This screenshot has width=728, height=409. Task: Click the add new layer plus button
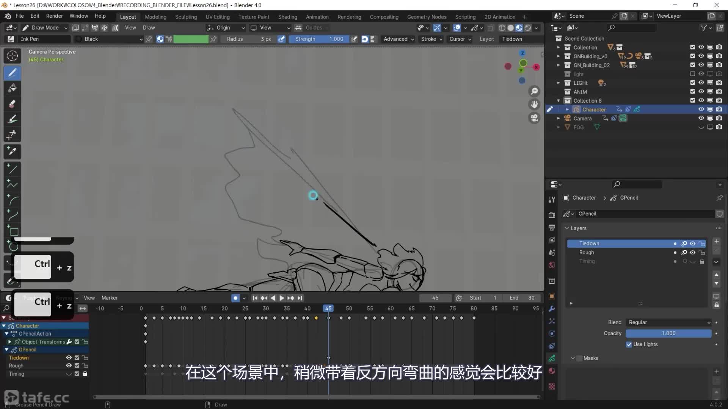pos(716,242)
